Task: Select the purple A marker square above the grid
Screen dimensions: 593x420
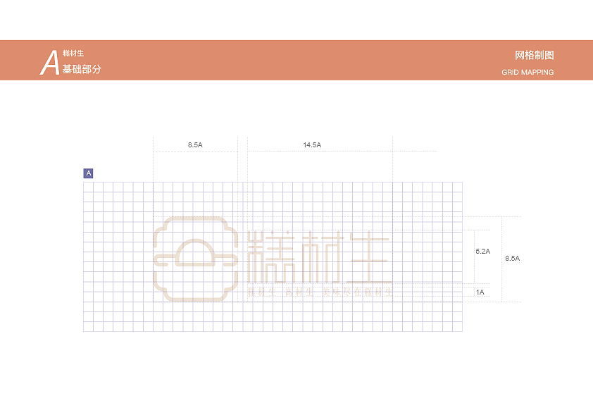Action: [88, 172]
